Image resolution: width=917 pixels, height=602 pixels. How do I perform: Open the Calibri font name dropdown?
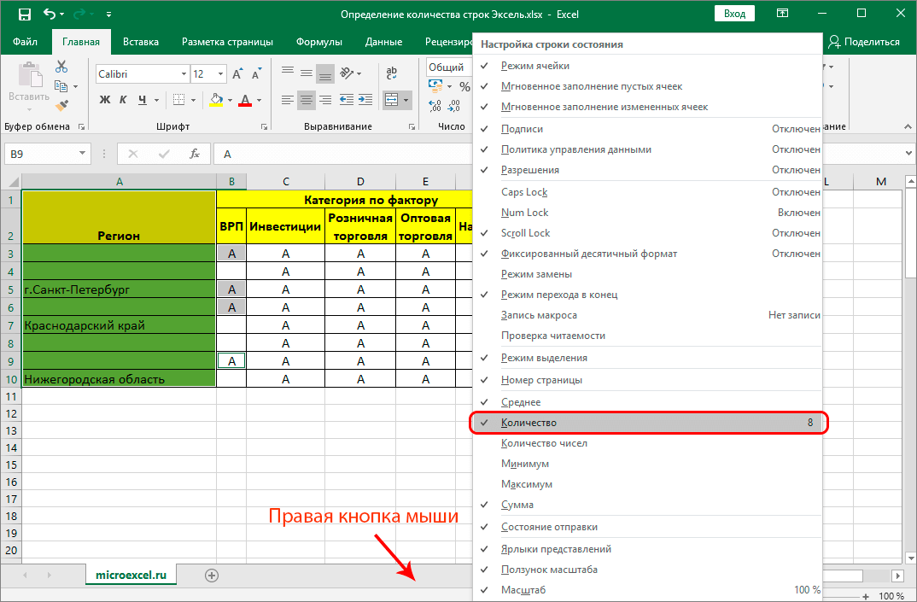pos(183,74)
